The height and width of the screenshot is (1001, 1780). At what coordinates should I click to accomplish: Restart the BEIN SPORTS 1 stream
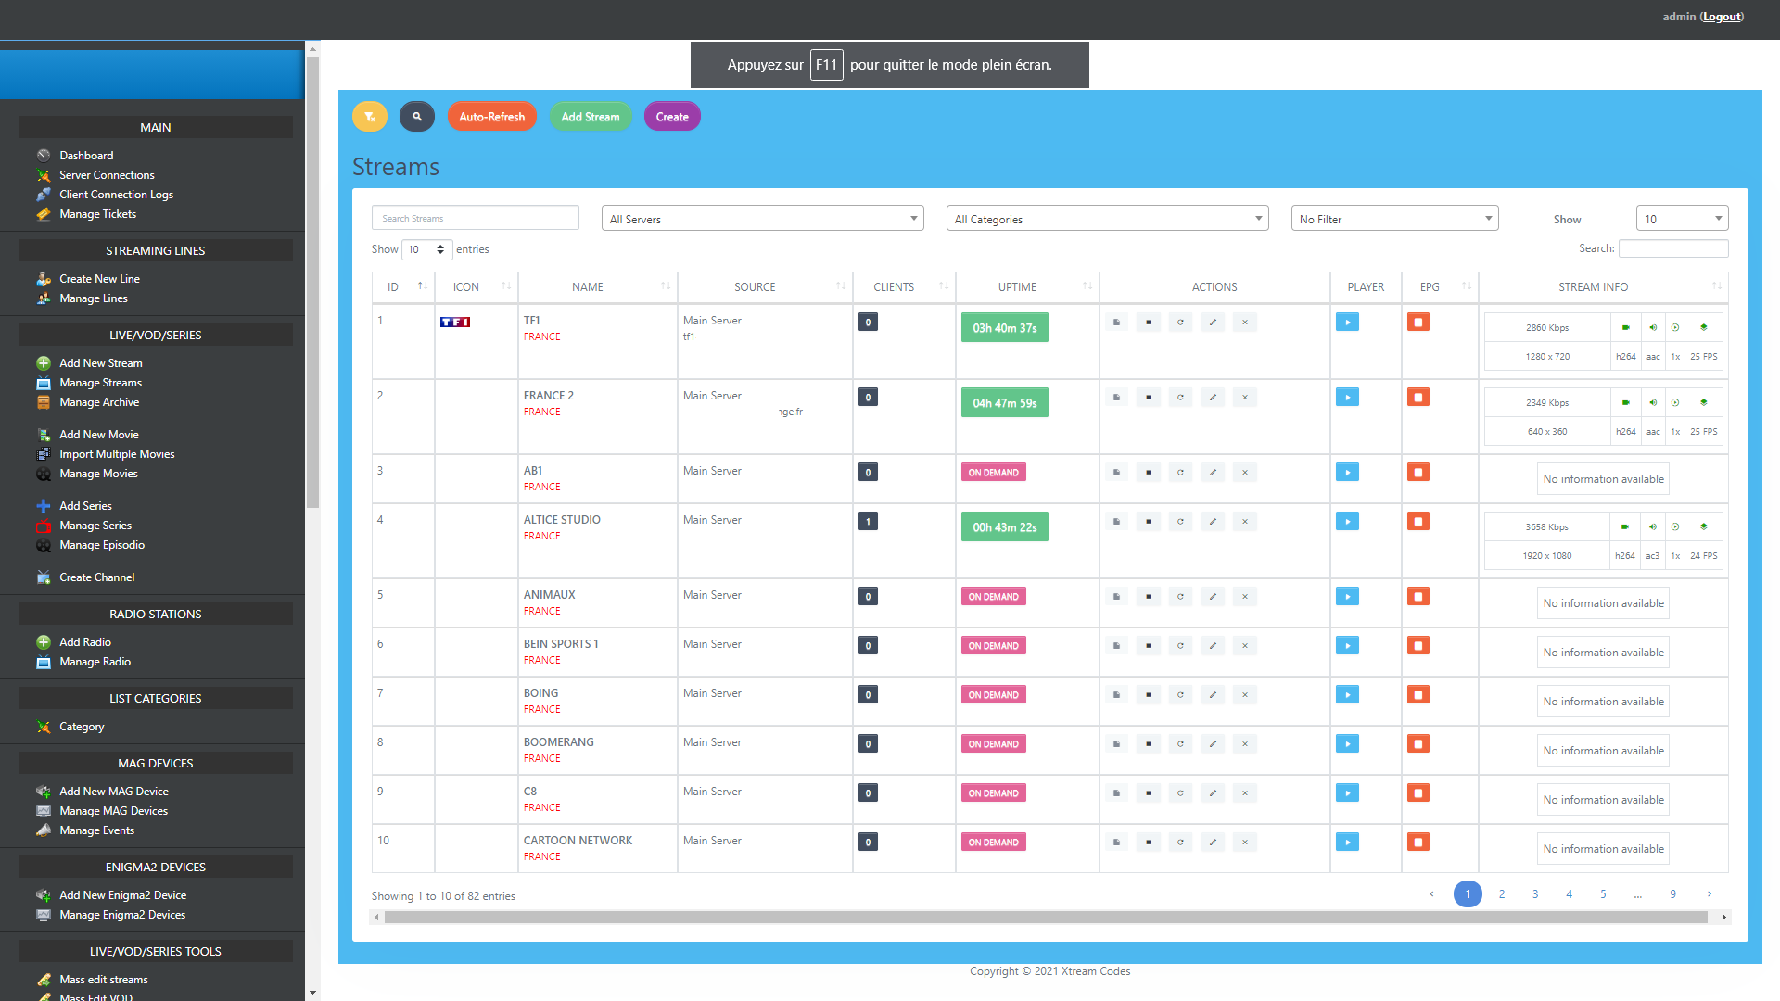pos(1180,646)
